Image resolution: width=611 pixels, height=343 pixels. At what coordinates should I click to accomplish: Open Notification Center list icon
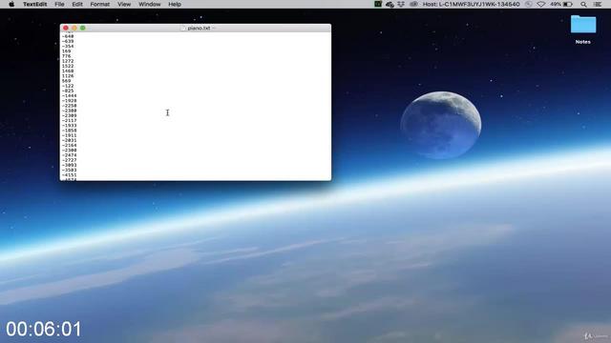point(597,4)
